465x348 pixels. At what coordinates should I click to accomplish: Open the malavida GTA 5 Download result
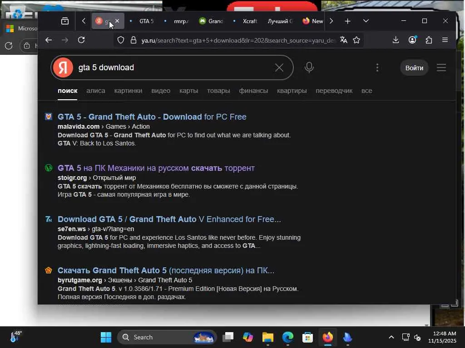click(x=152, y=117)
